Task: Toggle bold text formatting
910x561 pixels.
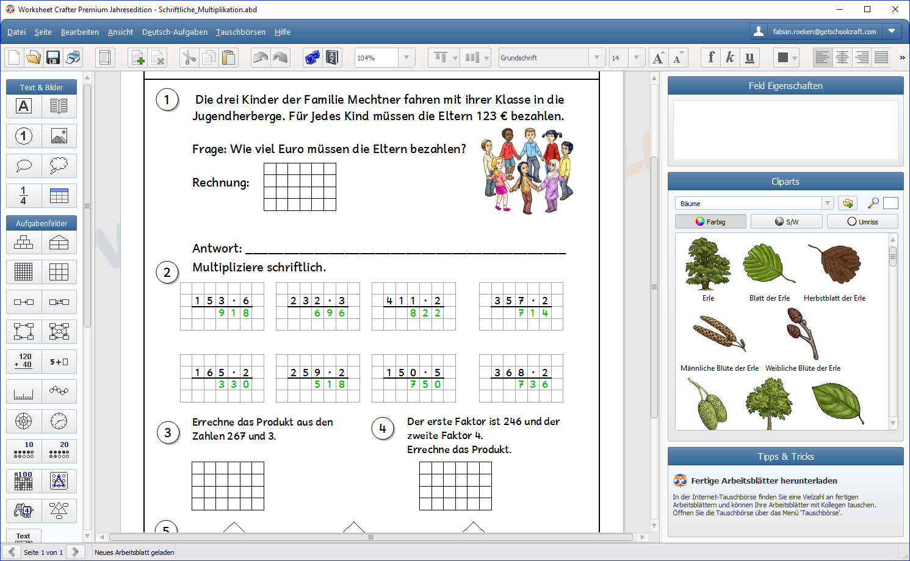Action: 711,58
